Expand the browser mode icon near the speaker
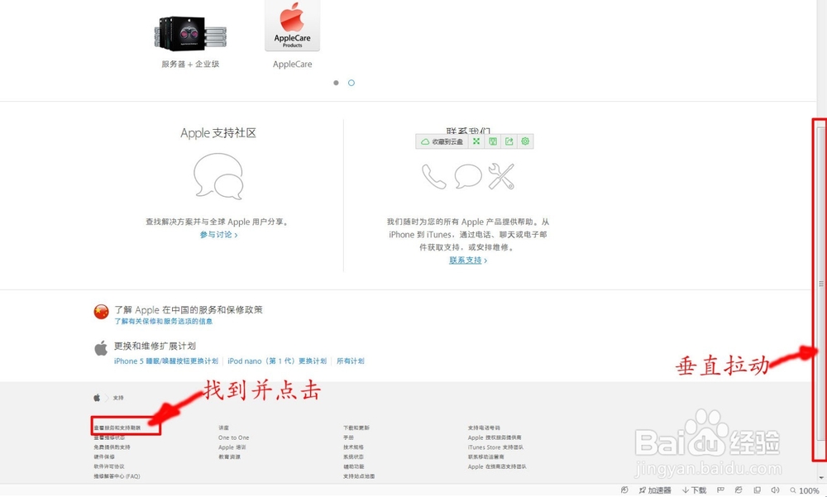This screenshot has height=497, width=827. pos(757,490)
